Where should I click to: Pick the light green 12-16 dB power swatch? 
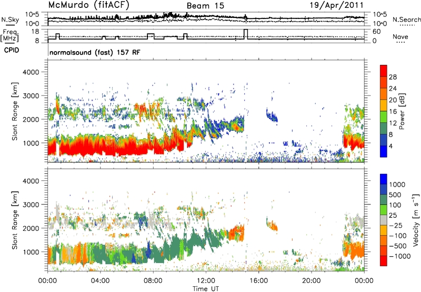click(384, 117)
